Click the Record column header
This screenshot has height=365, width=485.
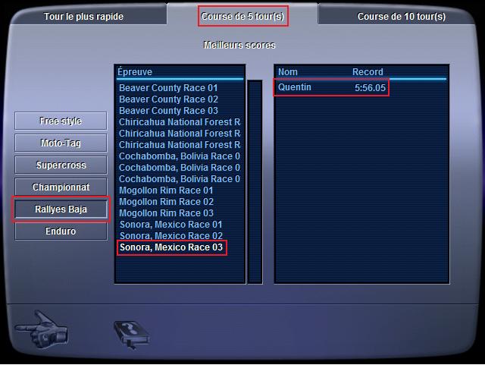pos(368,72)
